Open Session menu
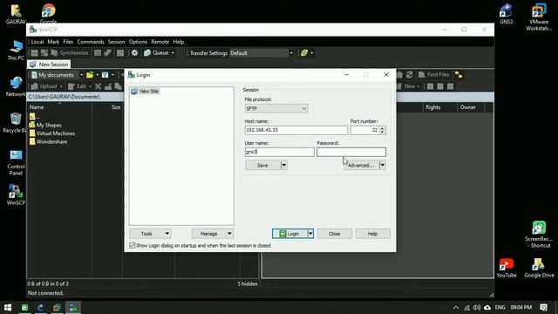This screenshot has width=558, height=314. 116,42
